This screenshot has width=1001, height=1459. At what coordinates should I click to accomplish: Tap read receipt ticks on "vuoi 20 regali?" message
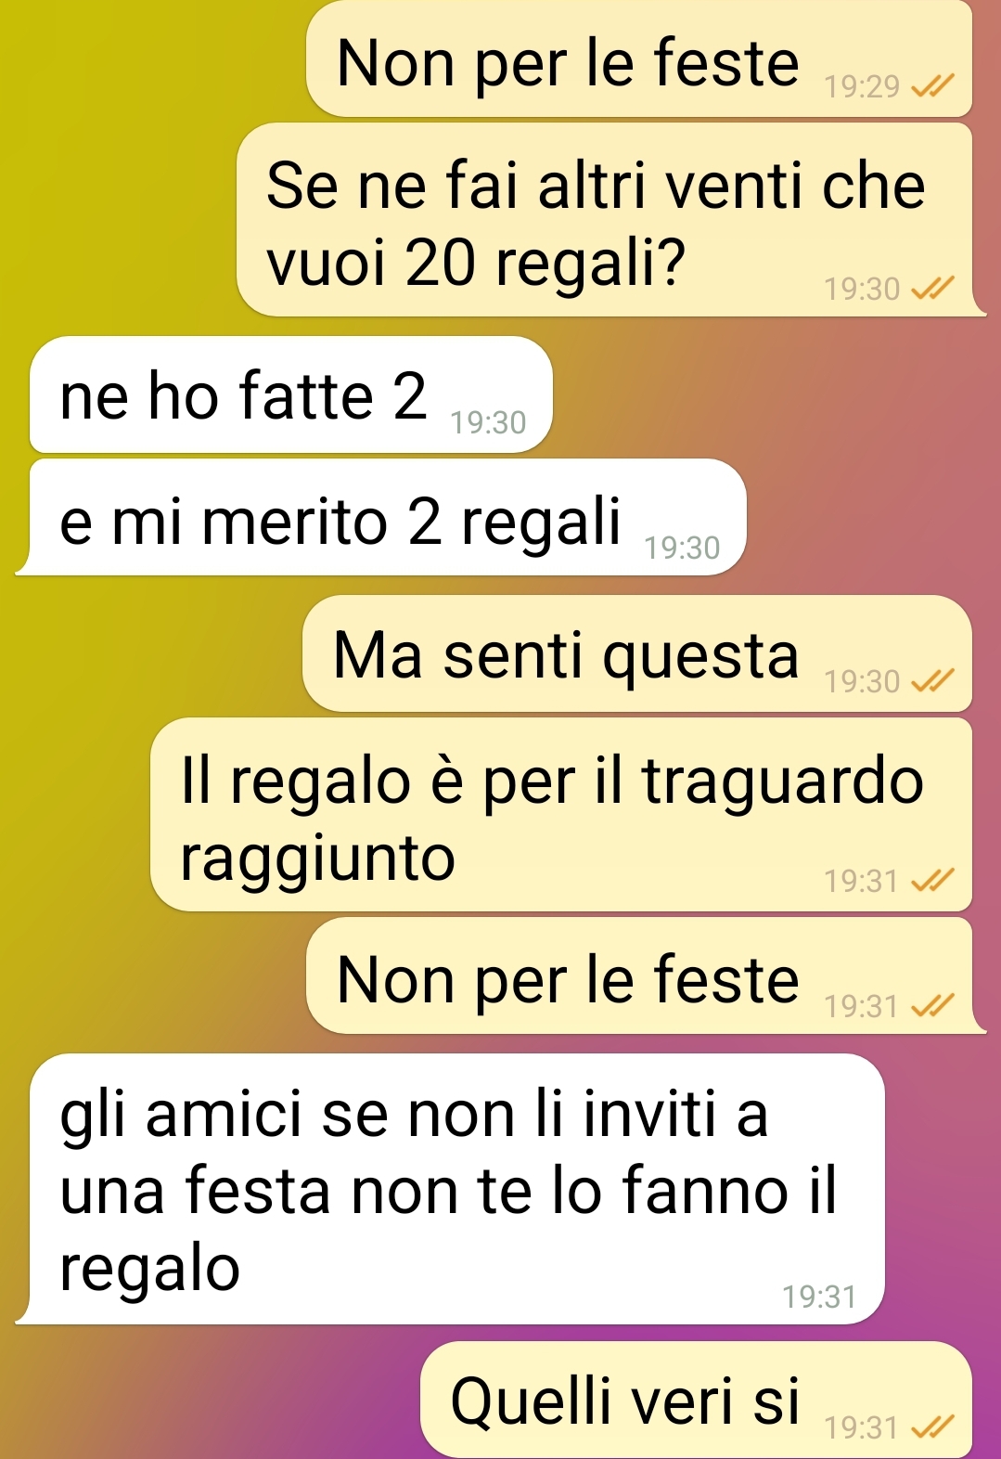[932, 289]
